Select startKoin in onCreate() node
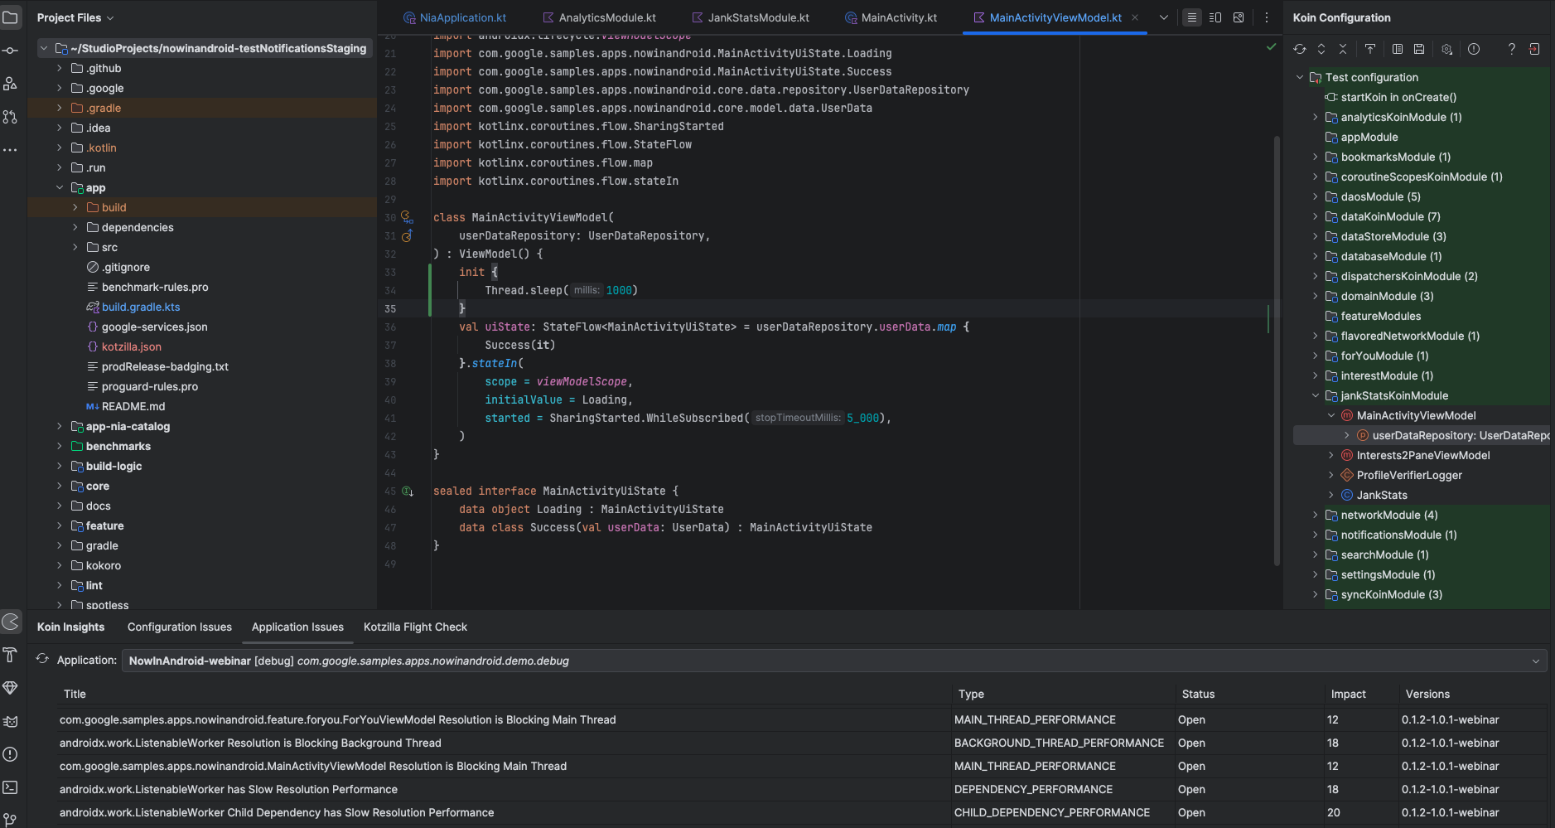This screenshot has height=828, width=1555. tap(1398, 97)
